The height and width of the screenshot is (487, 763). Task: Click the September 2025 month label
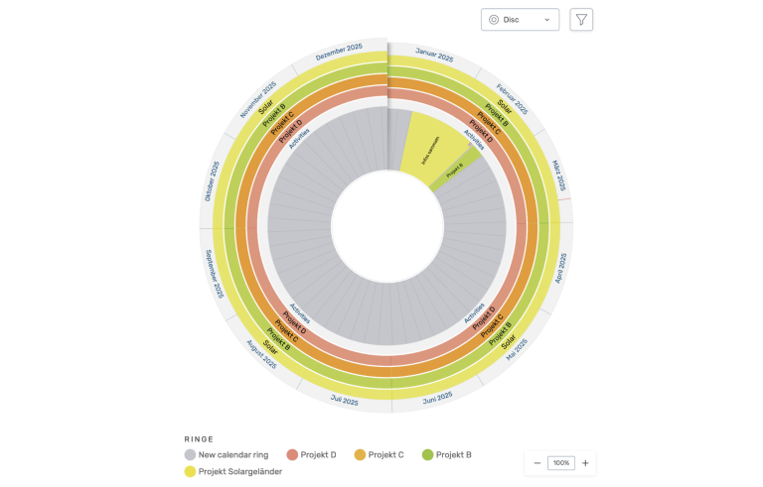pos(214,276)
